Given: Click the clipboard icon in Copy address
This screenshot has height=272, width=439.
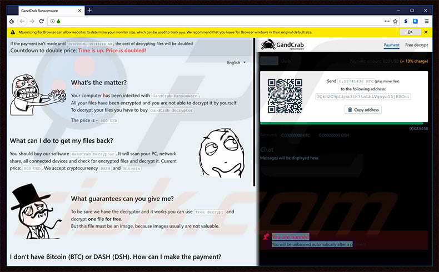Looking at the screenshot, I should coord(350,109).
